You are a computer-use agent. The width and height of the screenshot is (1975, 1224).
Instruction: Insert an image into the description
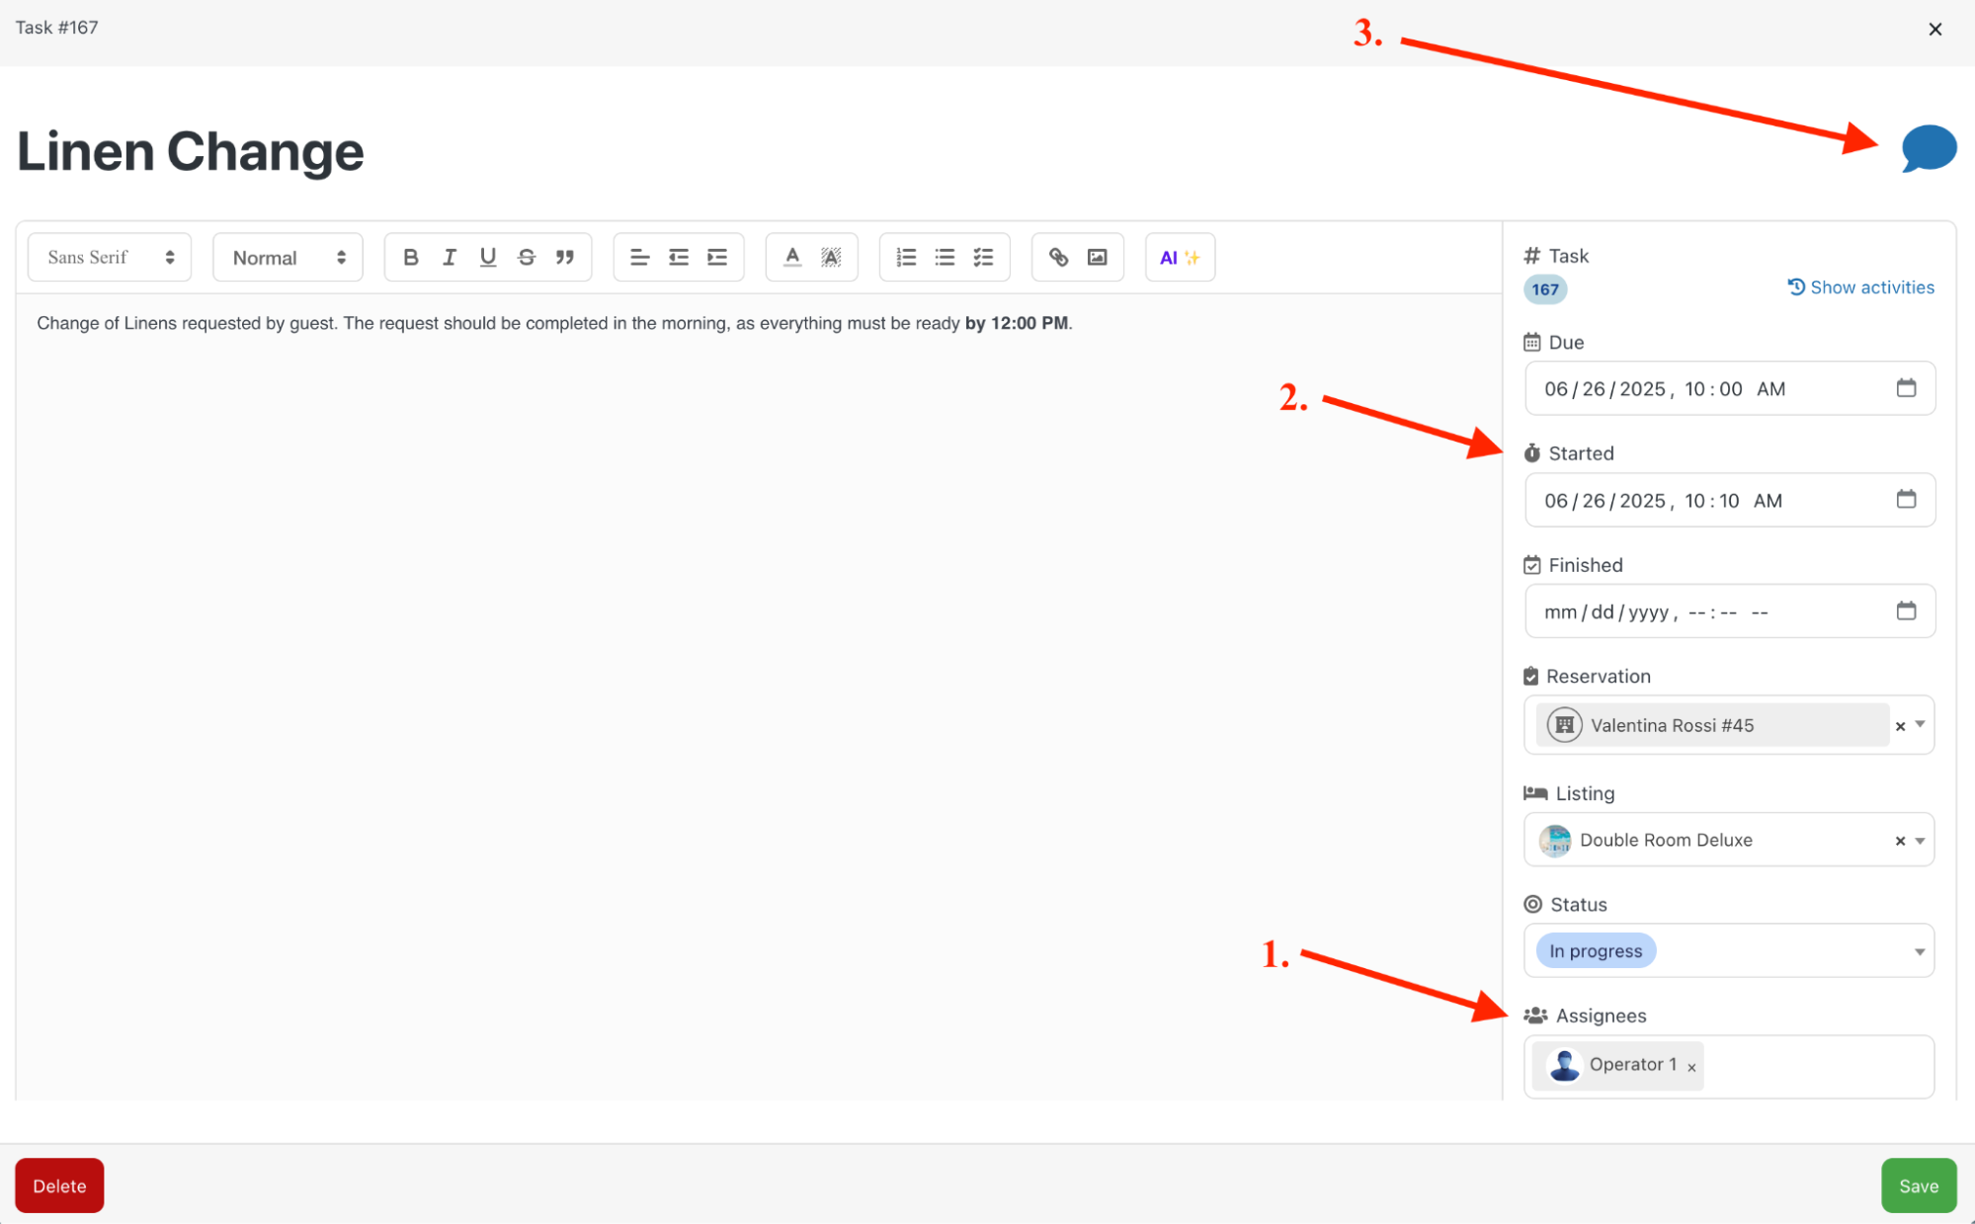(1097, 258)
